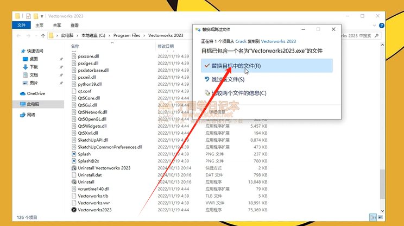The width and height of the screenshot is (404, 226).
Task: Minimize the replace or skip files dialog
Action: pos(303,29)
